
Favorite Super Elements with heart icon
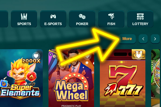(36, 56)
